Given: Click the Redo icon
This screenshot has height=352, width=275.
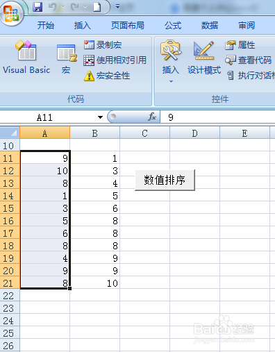Looking at the screenshot, I should point(75,7).
